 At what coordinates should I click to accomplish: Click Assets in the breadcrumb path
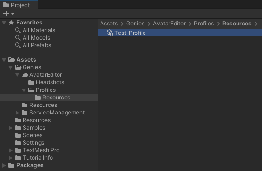(109, 24)
